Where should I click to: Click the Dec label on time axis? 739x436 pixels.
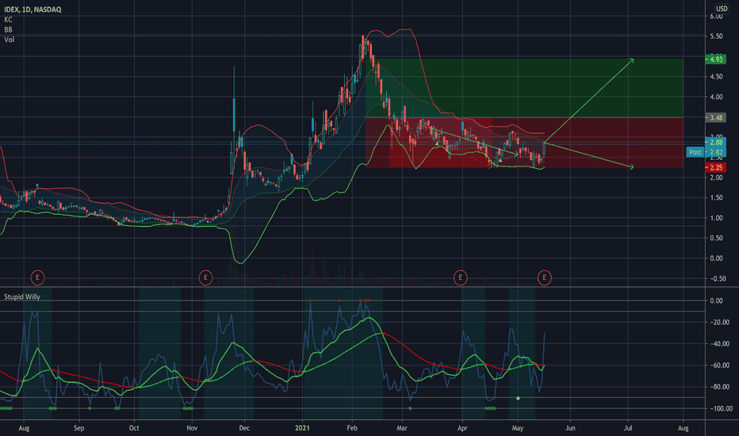pyautogui.click(x=244, y=428)
